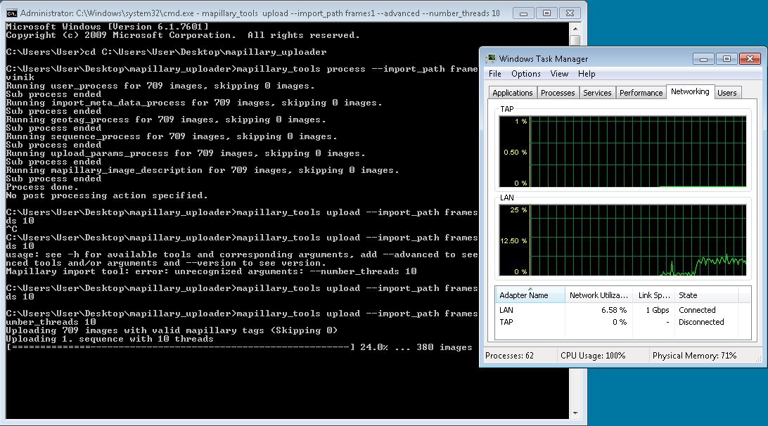768x426 pixels.
Task: Click the Processes: 62 status entry
Action: (509, 356)
